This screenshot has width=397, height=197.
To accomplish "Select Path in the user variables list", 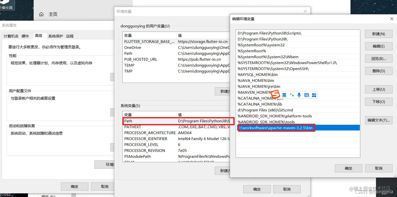I will coord(176,53).
